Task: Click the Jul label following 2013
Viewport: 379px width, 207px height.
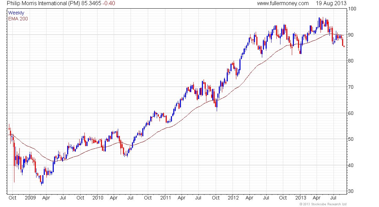Action: pyautogui.click(x=333, y=198)
